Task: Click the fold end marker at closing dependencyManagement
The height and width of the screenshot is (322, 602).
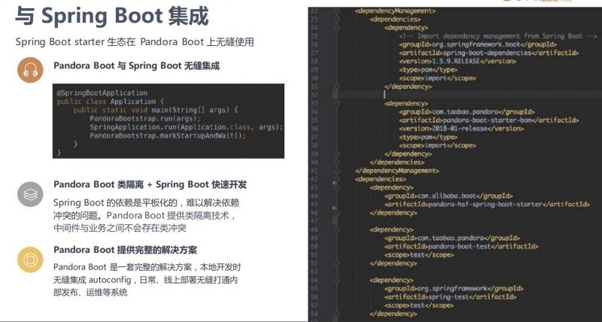Action: pos(336,171)
